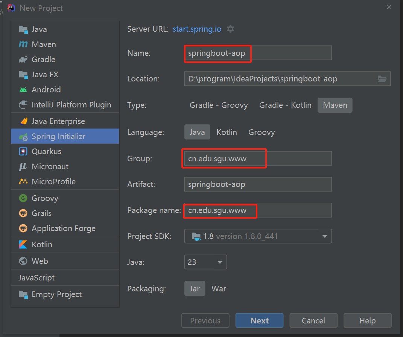Click the green Groovy G icon
The width and height of the screenshot is (403, 337).
(23, 198)
